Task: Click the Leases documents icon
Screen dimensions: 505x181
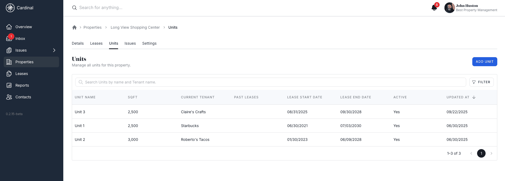Action: 9,74
